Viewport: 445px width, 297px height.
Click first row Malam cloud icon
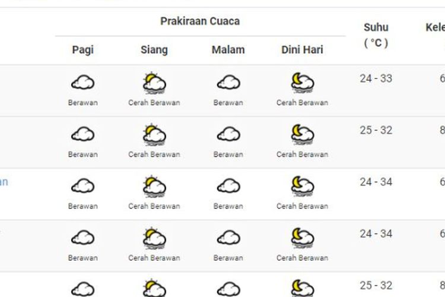(x=228, y=83)
